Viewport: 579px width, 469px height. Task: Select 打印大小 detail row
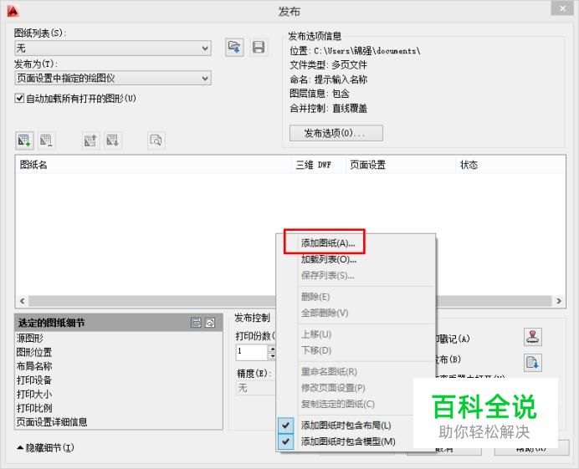click(34, 394)
